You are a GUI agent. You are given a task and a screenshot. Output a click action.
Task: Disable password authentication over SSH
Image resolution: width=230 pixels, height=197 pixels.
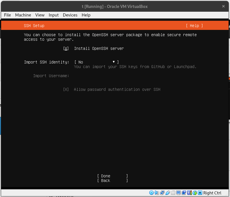tap(66, 89)
